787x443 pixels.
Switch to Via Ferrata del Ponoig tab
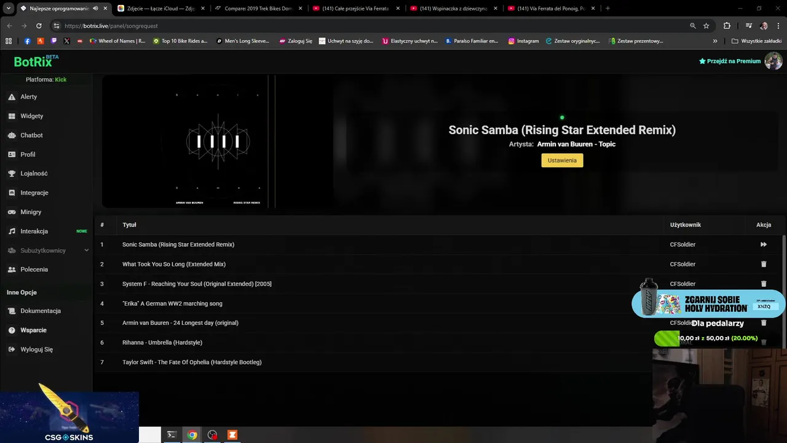pos(551,9)
